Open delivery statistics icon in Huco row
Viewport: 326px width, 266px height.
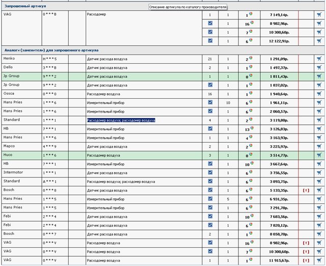coord(251,154)
